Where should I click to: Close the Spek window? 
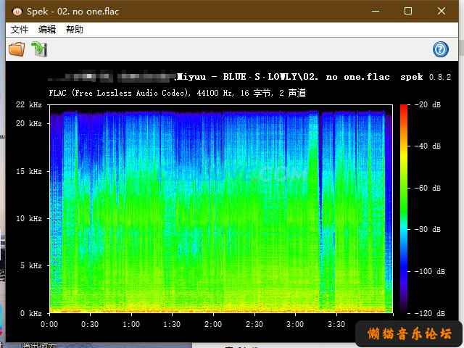(x=442, y=12)
